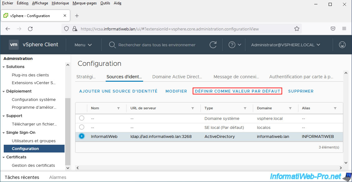352x182 pixels.
Task: Select the InformatiWeb identity source radio button
Action: point(82,136)
